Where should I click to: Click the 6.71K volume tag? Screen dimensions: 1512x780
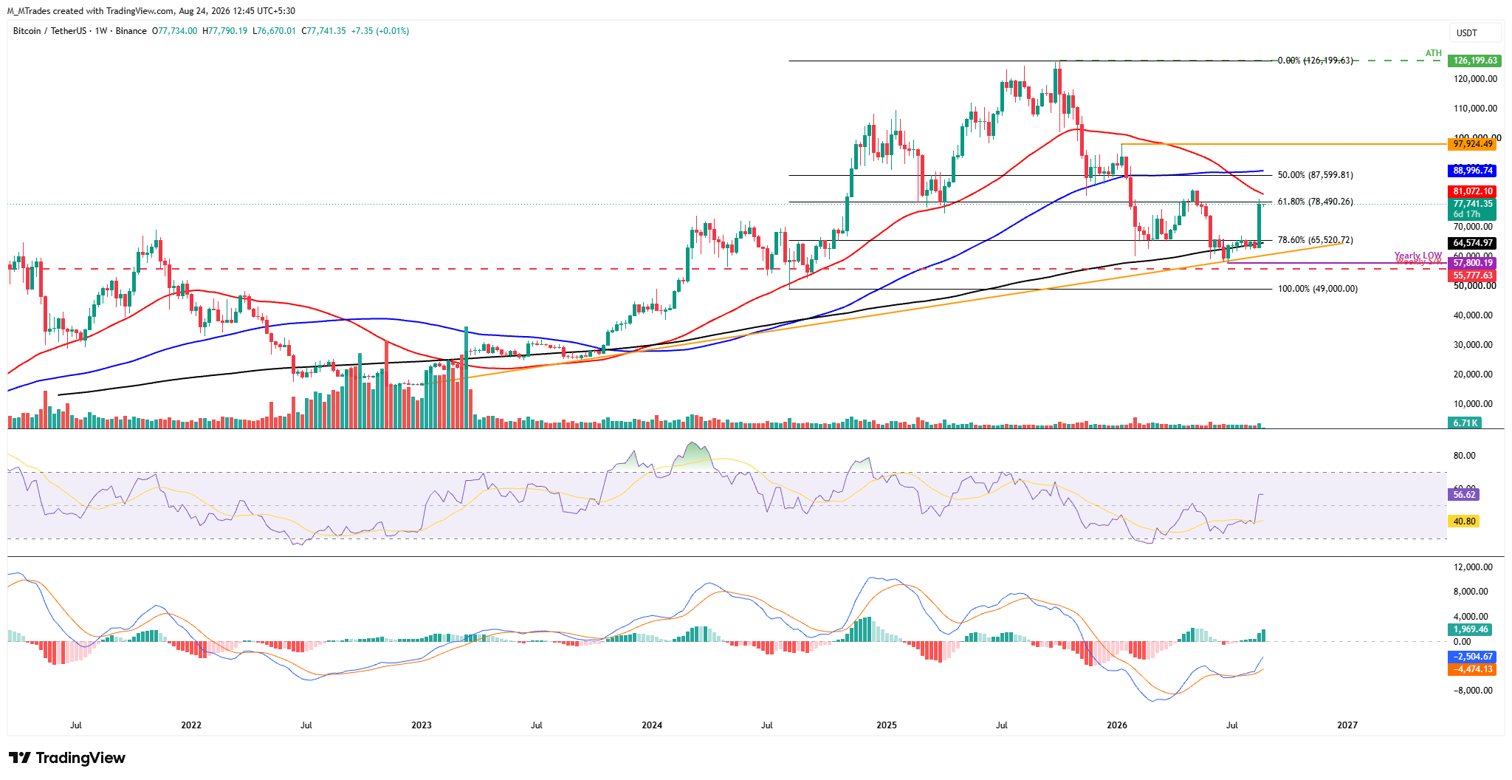coord(1465,423)
